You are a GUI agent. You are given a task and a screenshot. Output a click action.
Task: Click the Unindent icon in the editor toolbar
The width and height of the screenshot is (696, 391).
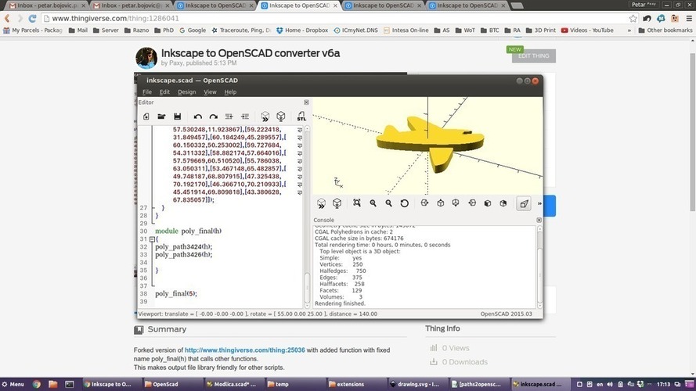pyautogui.click(x=229, y=117)
